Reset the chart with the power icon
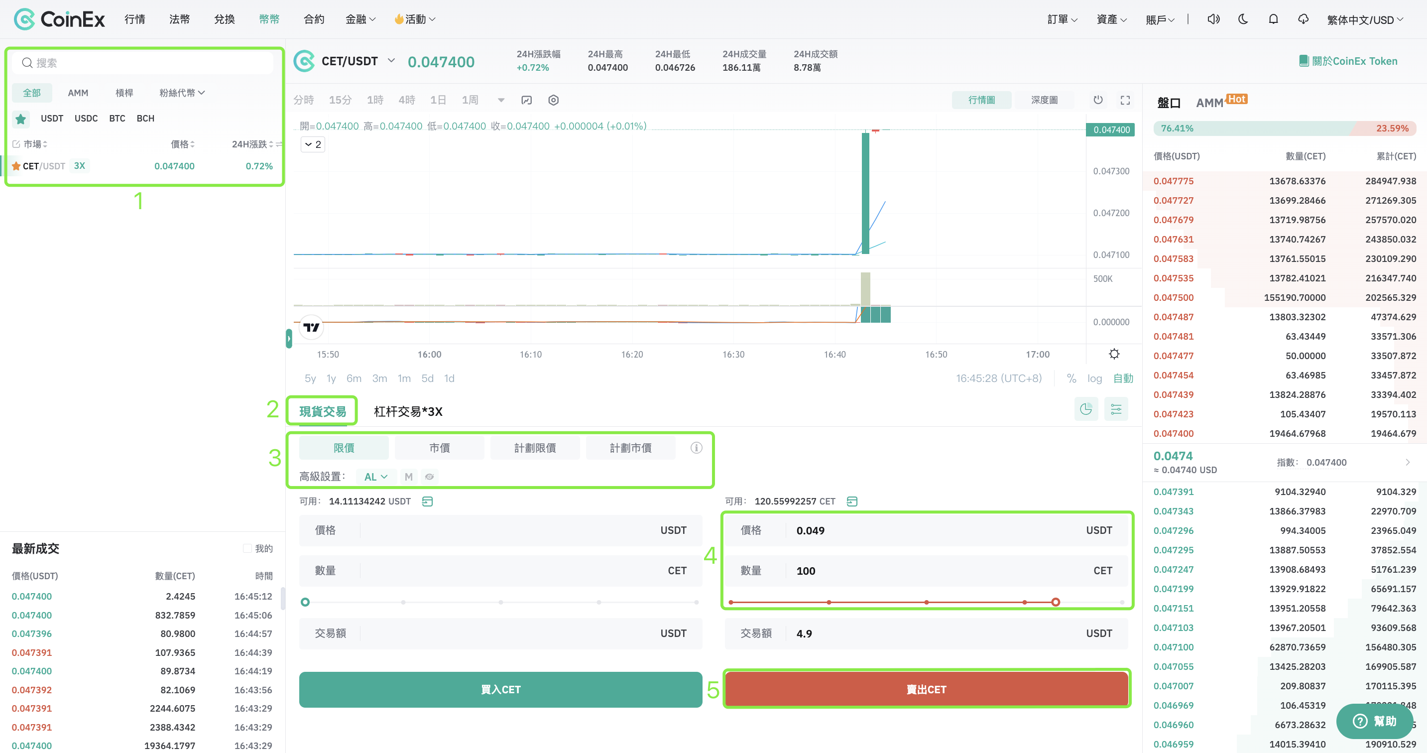Screen dimensions: 1427x753 [1098, 100]
